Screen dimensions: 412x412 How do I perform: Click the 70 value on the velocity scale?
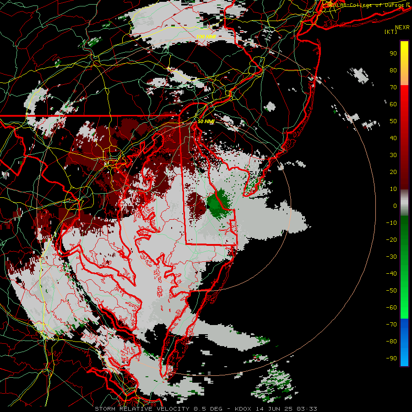tap(393, 87)
